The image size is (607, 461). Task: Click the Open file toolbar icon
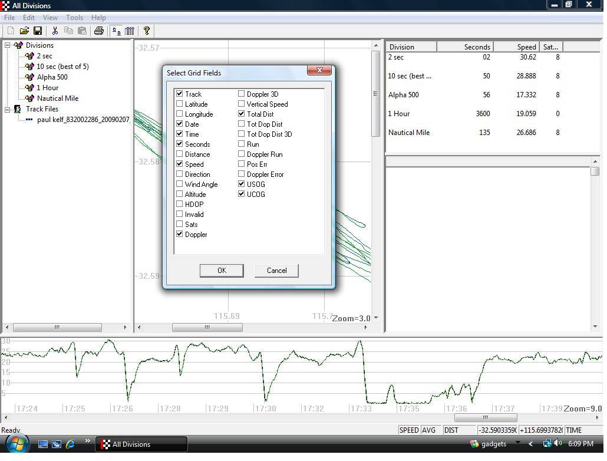point(24,31)
